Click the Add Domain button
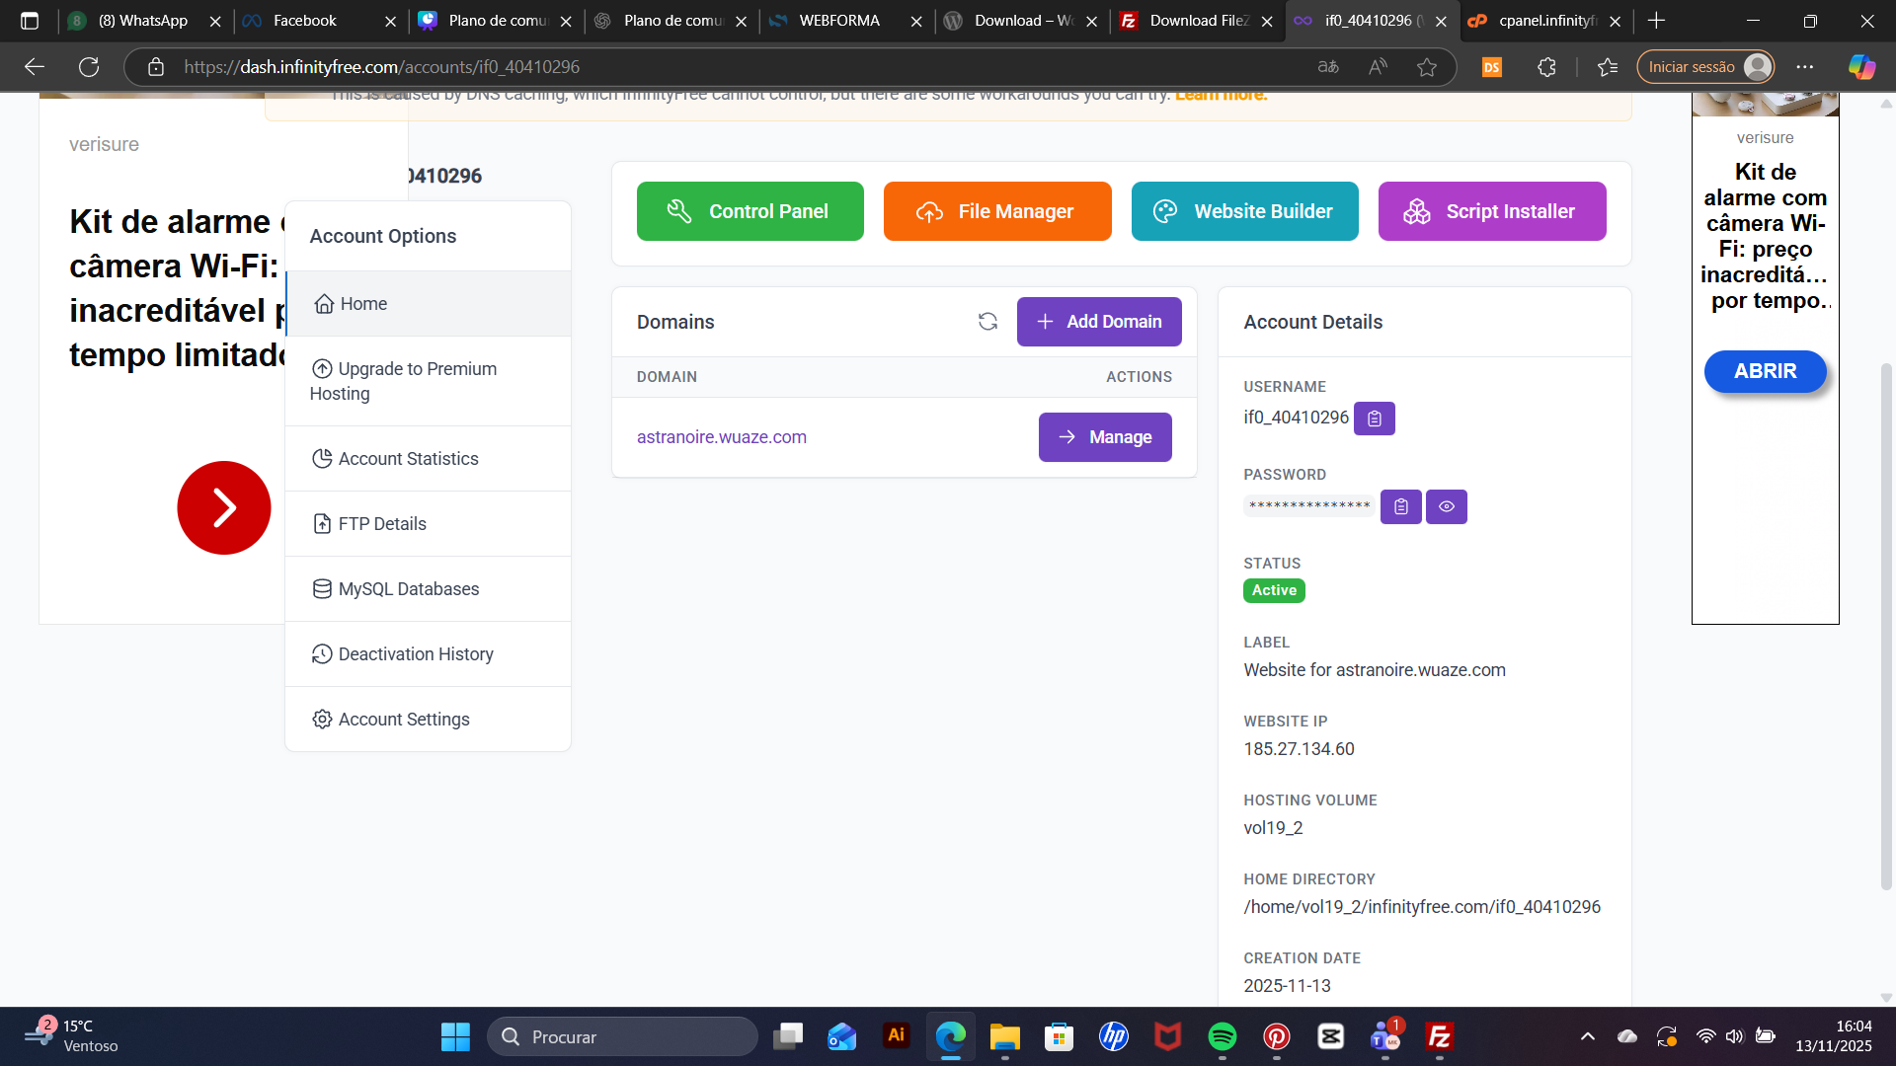The image size is (1896, 1066). [x=1098, y=322]
